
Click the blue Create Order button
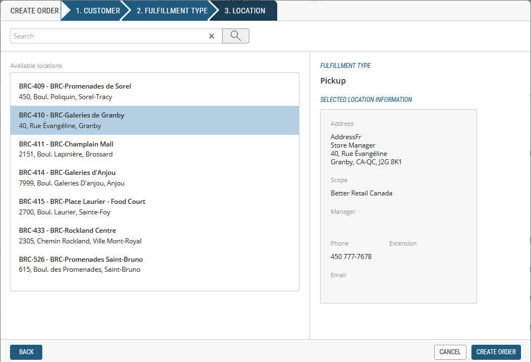(496, 352)
